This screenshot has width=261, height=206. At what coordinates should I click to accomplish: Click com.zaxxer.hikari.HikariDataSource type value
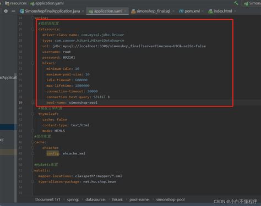pos(89,41)
